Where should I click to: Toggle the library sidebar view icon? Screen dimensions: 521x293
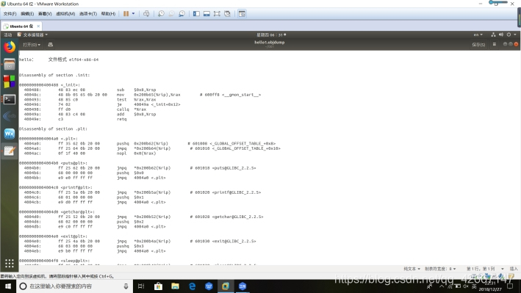(x=196, y=14)
